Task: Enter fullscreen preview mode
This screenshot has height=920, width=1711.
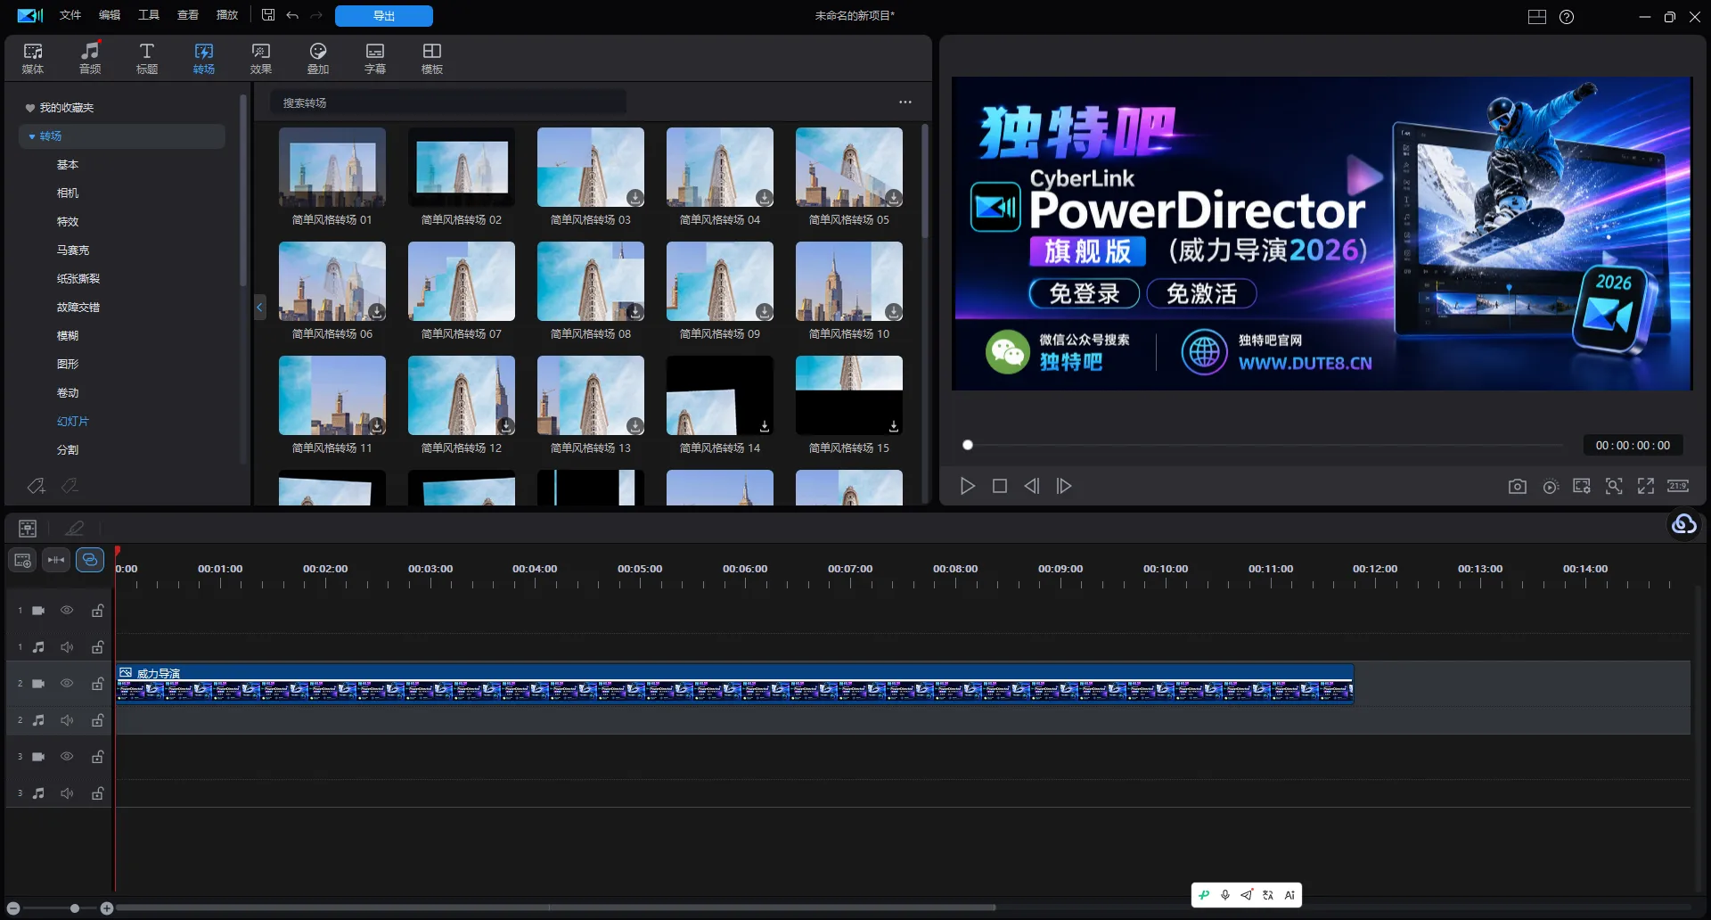Action: tap(1646, 486)
